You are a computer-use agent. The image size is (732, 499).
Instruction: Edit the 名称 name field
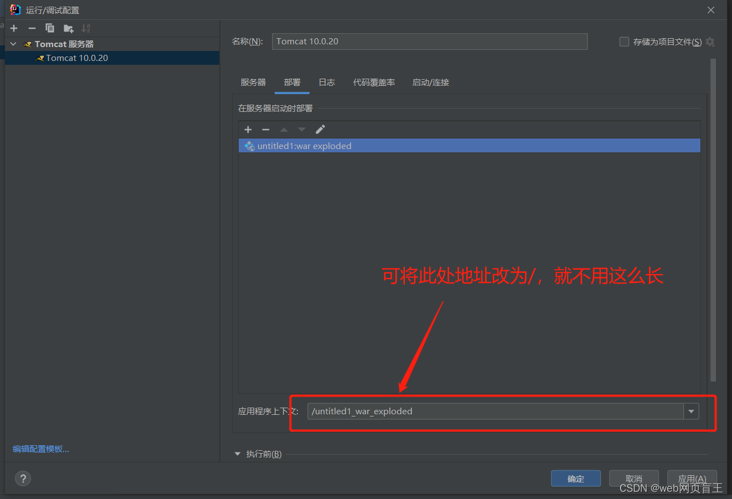click(430, 42)
